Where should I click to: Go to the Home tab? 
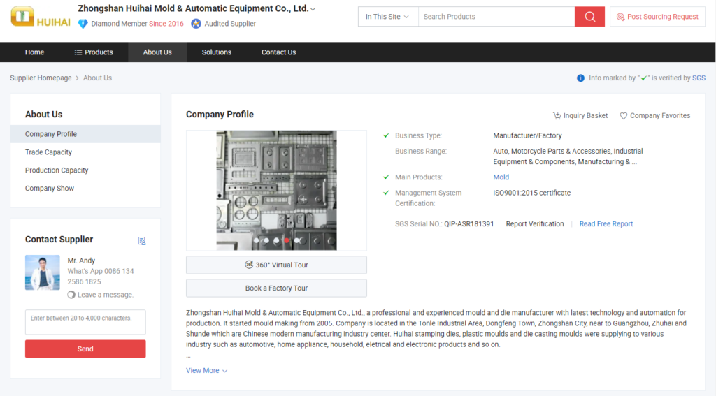(35, 52)
